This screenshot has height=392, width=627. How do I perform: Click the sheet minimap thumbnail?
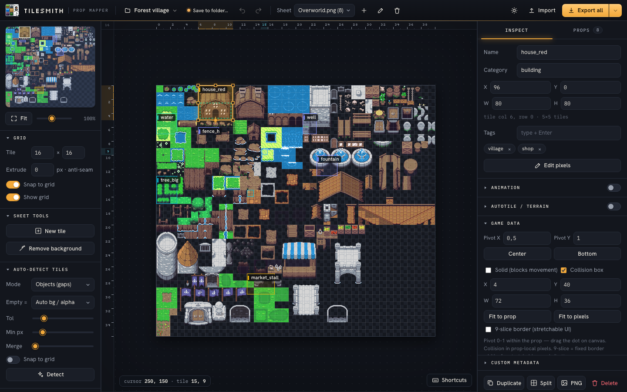50,67
